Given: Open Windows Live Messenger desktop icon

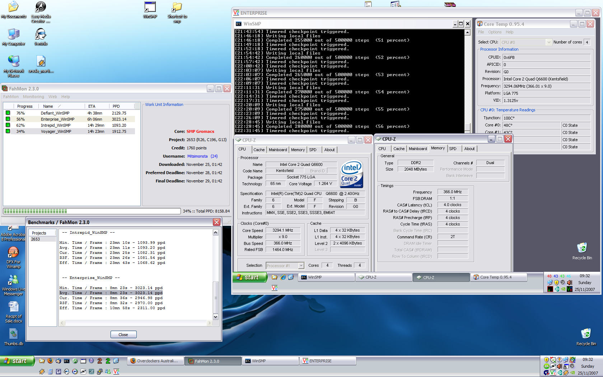Looking at the screenshot, I should (13, 285).
